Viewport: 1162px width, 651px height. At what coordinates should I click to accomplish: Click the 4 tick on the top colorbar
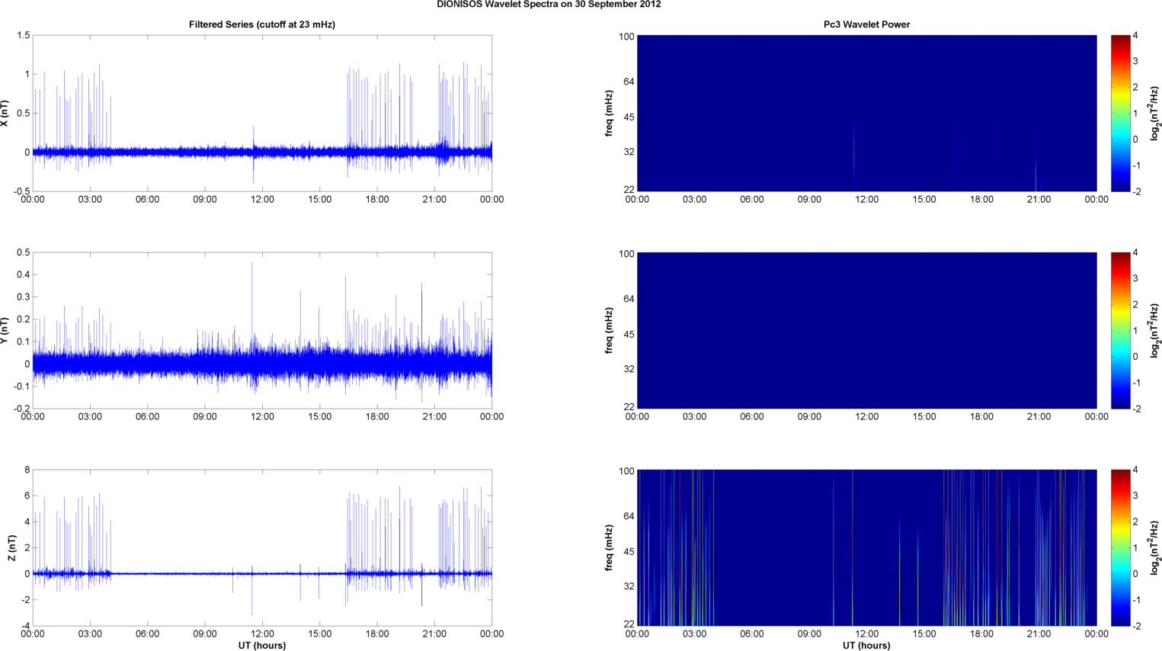[1135, 36]
